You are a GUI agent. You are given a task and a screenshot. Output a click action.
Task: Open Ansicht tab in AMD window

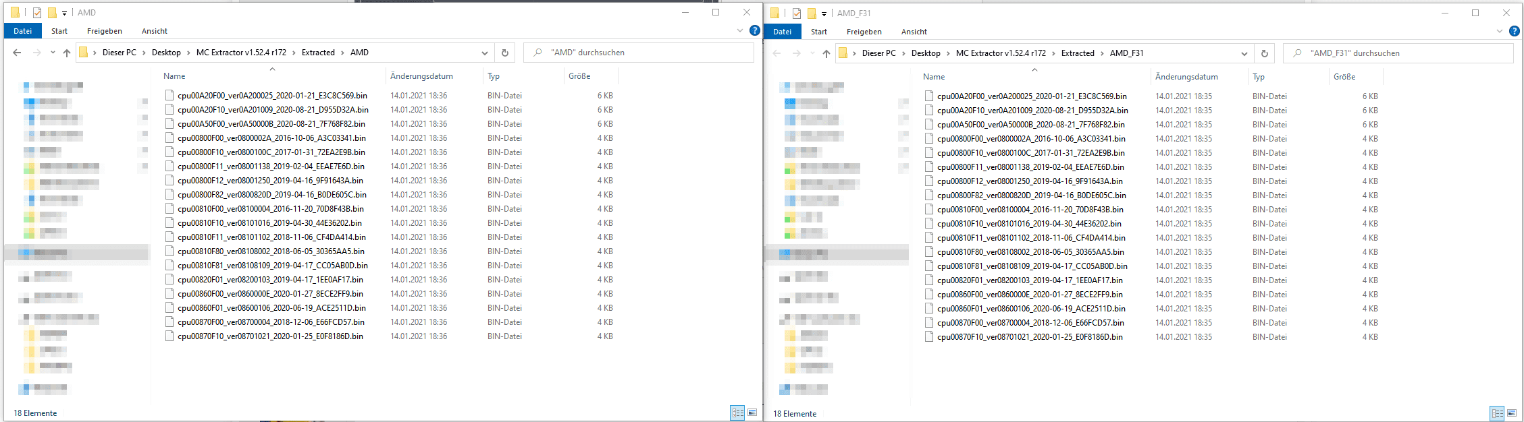coord(155,31)
